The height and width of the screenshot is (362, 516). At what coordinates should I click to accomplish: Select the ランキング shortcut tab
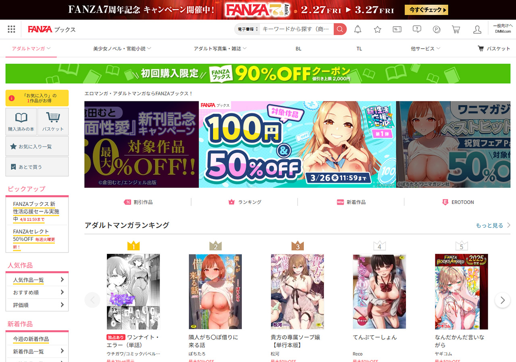pyautogui.click(x=245, y=202)
